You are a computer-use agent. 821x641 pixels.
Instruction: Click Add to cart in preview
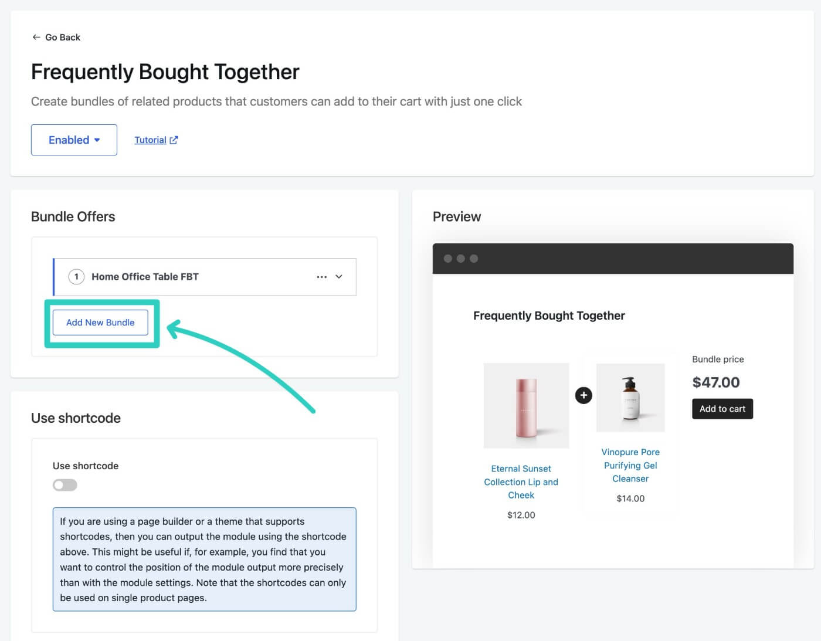point(722,409)
